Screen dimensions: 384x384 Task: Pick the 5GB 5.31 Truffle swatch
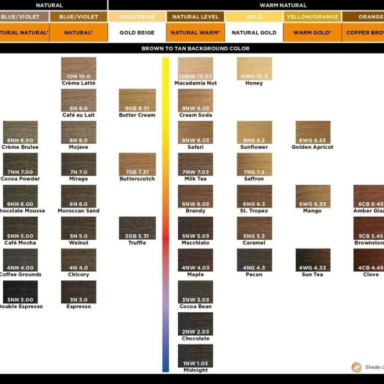[x=137, y=228]
